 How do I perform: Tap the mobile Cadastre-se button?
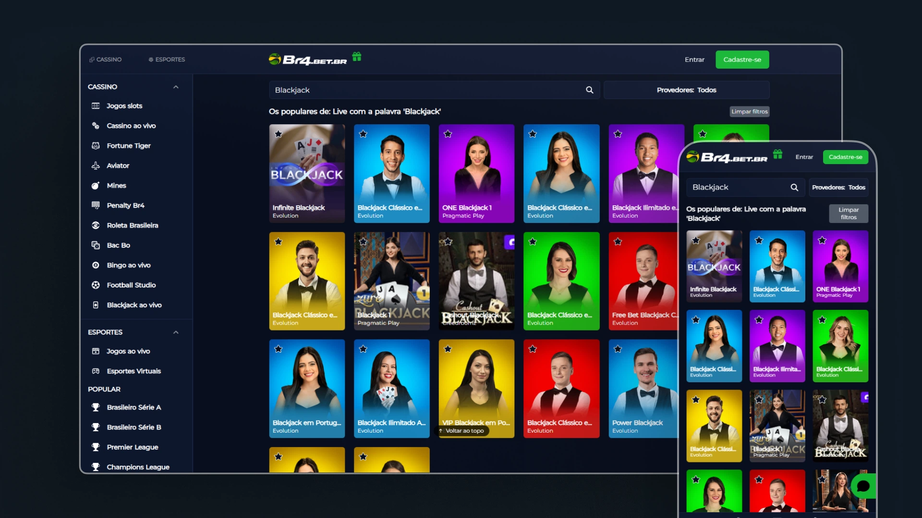point(846,157)
